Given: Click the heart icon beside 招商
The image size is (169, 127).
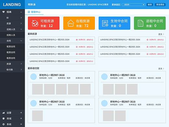Looking at the screenshot, I should [x=4, y=12].
